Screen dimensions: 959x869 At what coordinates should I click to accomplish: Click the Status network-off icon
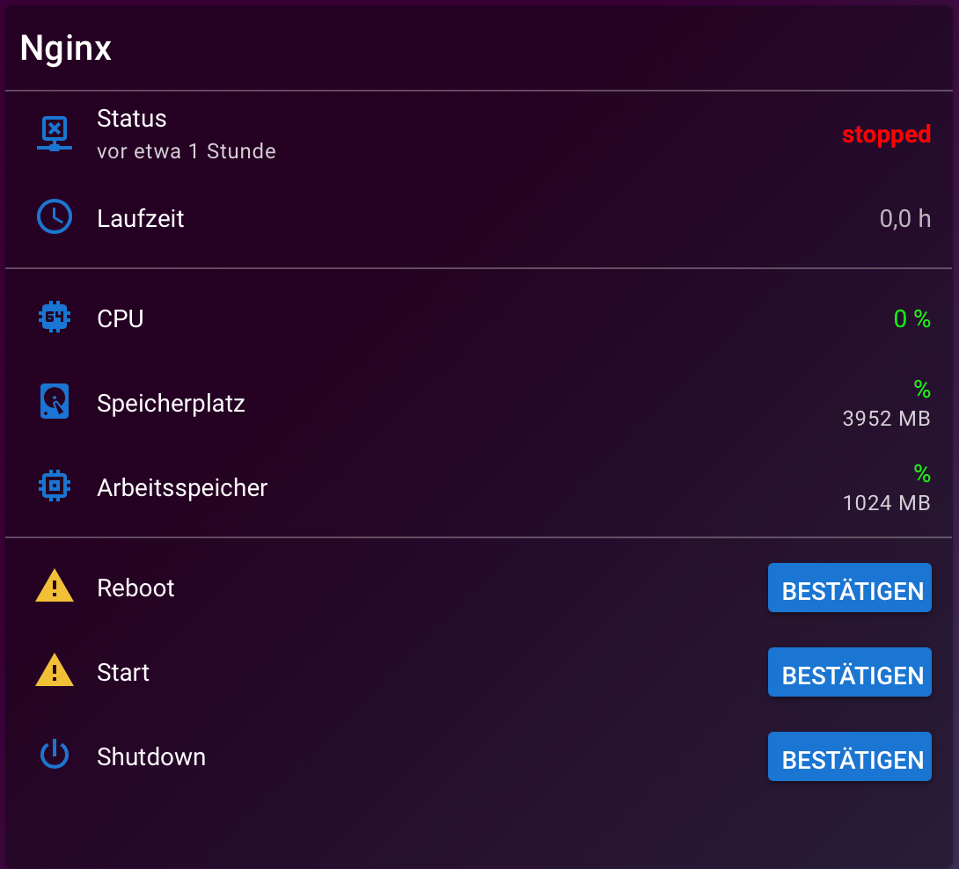pyautogui.click(x=55, y=134)
